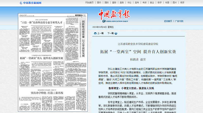Navigate to the 考研 section
The image size is (203, 113).
click(144, 3)
